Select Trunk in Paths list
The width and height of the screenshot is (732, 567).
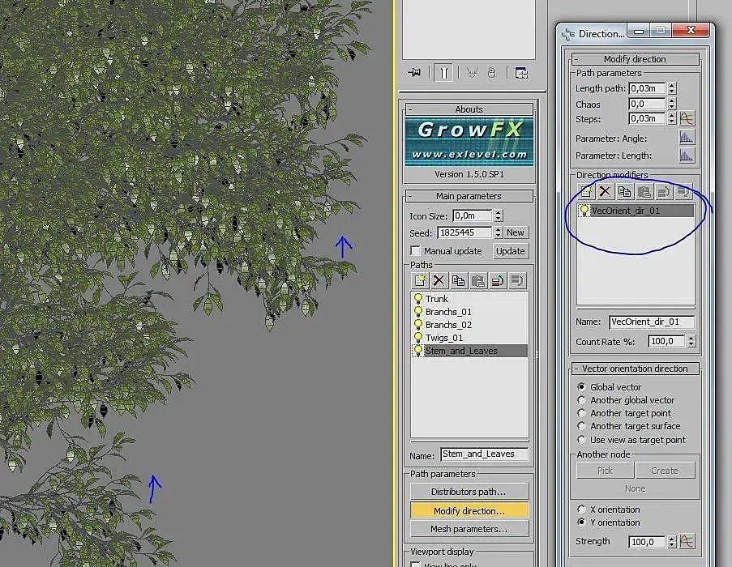click(469, 298)
